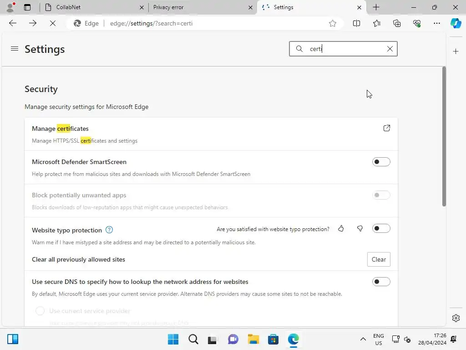Open clock and date 17:26 panel
The height and width of the screenshot is (350, 466).
[x=432, y=339]
